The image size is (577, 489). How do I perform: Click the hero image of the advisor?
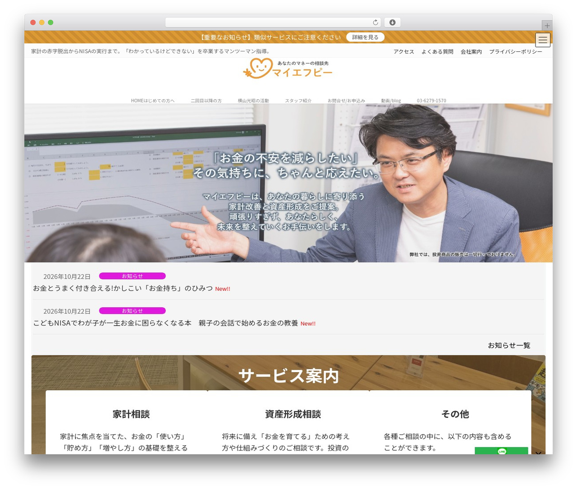coord(288,183)
